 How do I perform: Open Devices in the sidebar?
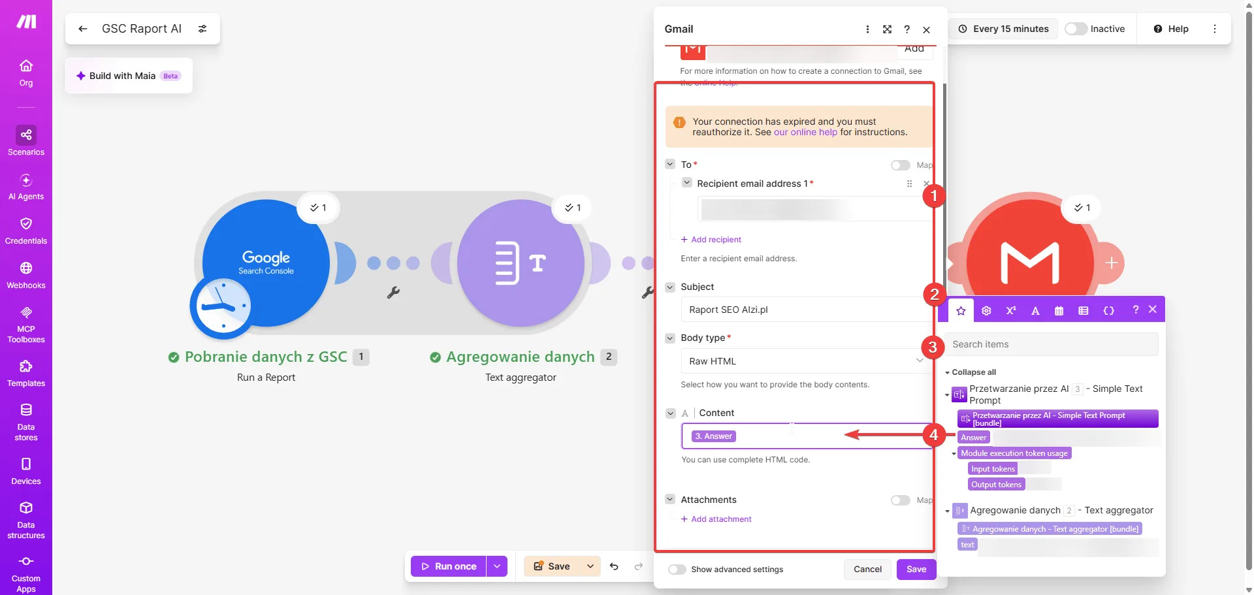(x=26, y=471)
